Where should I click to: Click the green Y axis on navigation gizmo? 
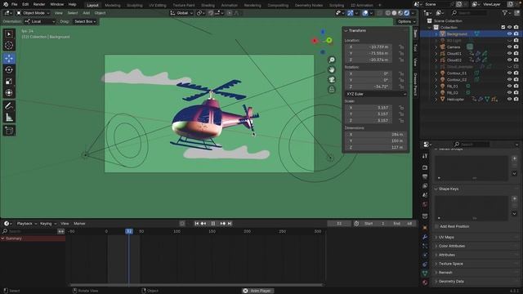pos(329,40)
